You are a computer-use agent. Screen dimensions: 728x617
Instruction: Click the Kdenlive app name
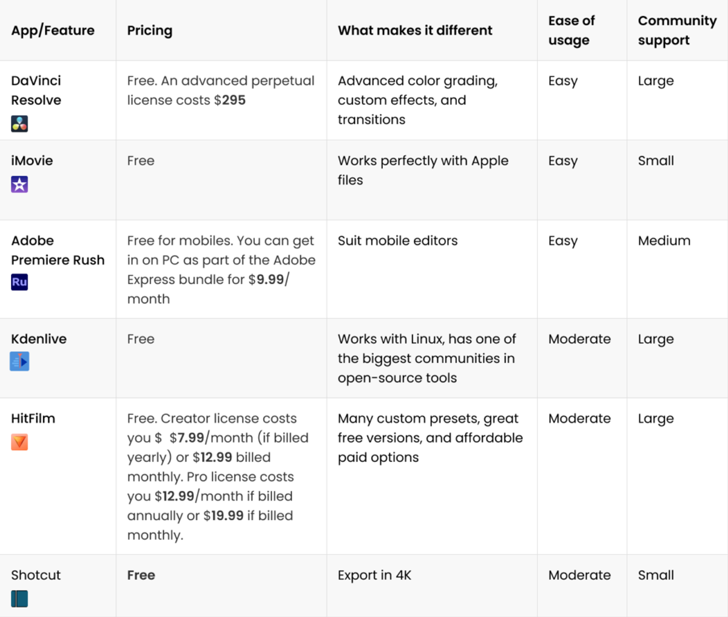tap(39, 339)
